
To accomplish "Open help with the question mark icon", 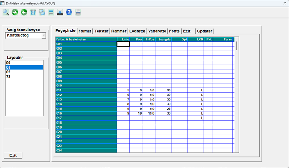I will coord(69,12).
